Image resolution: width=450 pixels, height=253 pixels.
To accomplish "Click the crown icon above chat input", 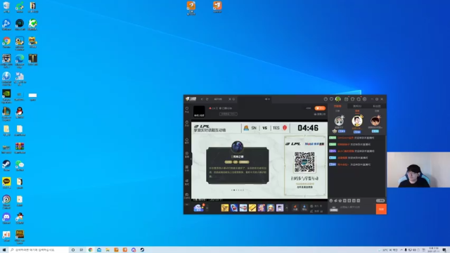I will coord(340,200).
